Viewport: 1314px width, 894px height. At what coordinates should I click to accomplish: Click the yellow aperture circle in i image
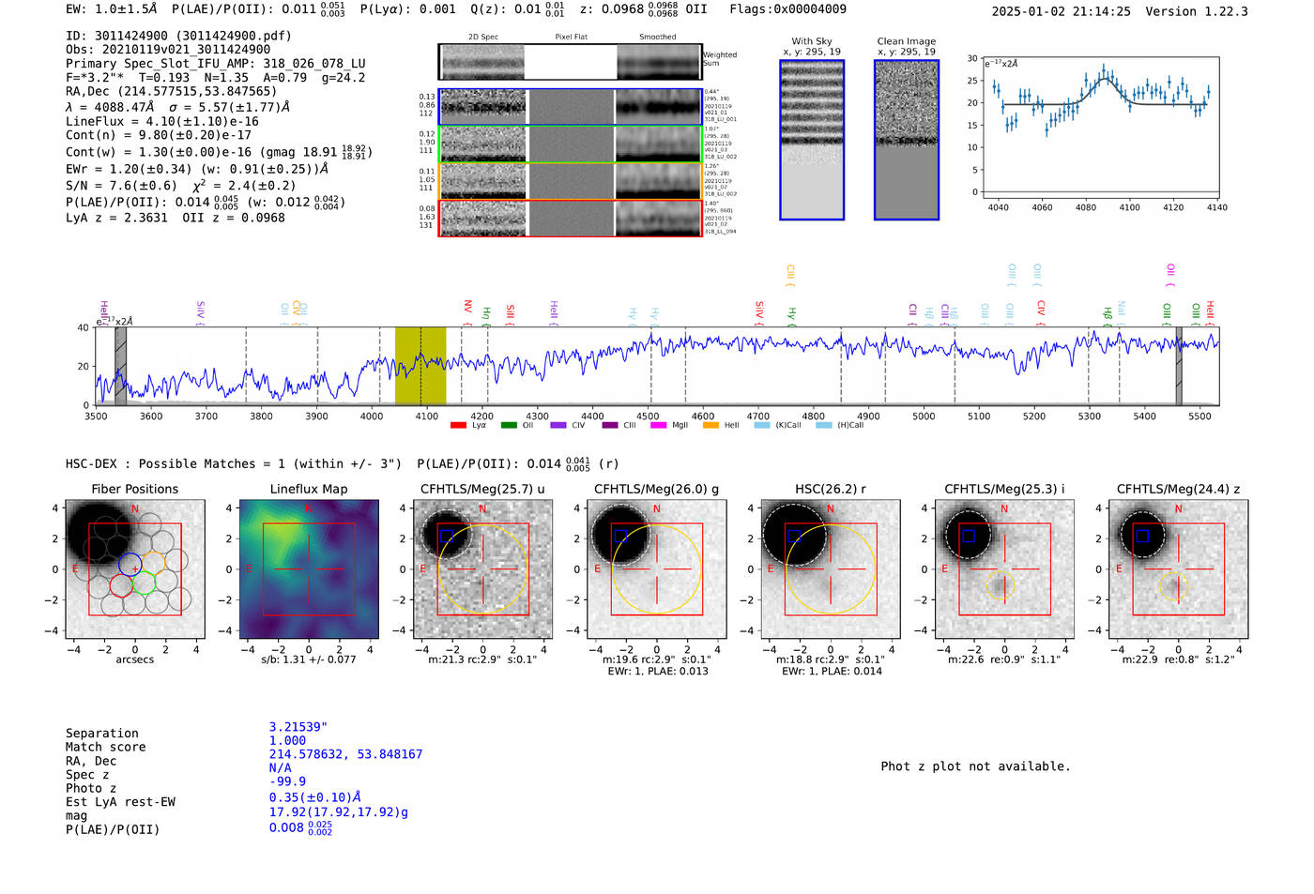click(x=1001, y=584)
